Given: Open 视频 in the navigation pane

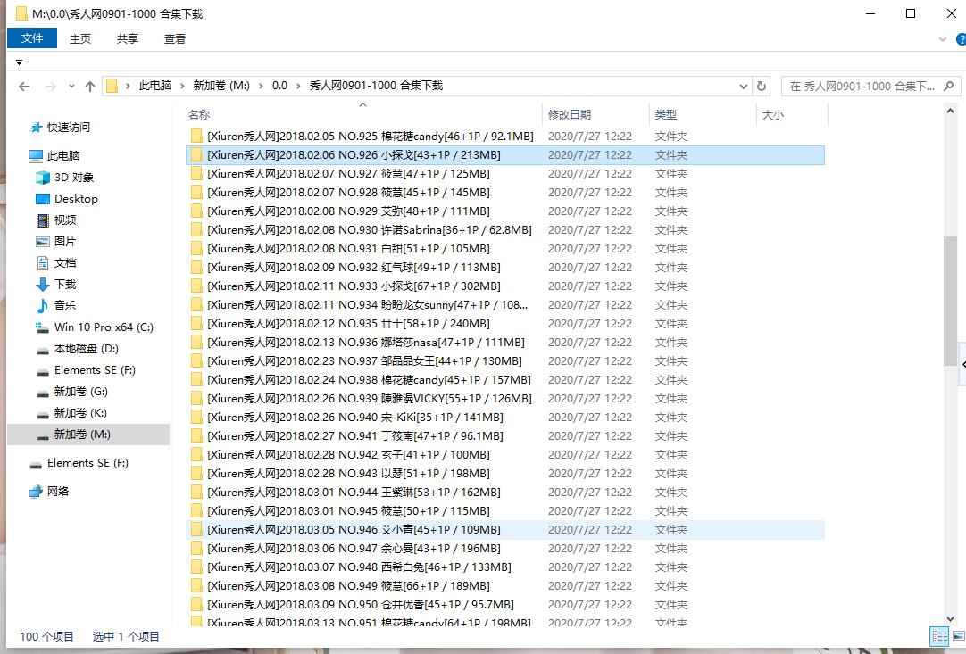Looking at the screenshot, I should [64, 219].
